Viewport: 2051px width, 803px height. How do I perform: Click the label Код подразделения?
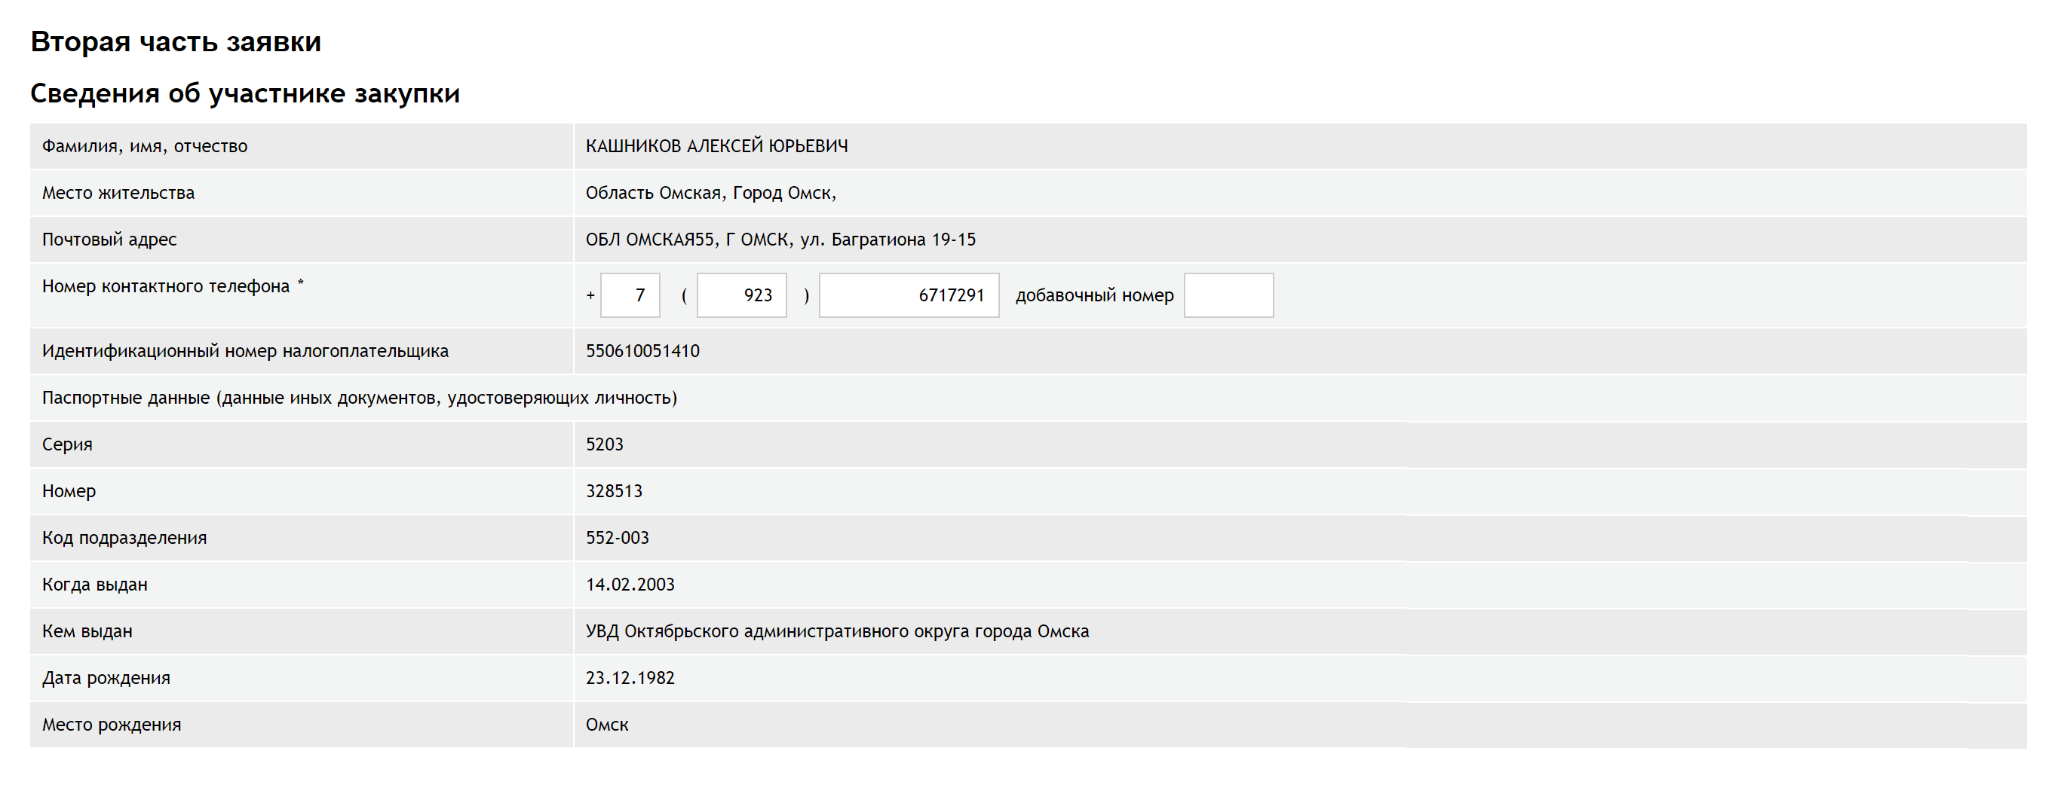pos(124,539)
